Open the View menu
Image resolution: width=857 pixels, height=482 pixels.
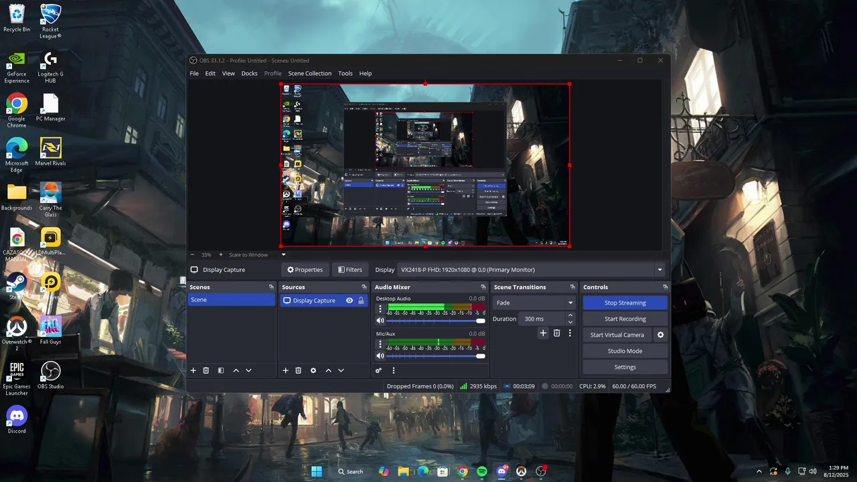(x=228, y=74)
